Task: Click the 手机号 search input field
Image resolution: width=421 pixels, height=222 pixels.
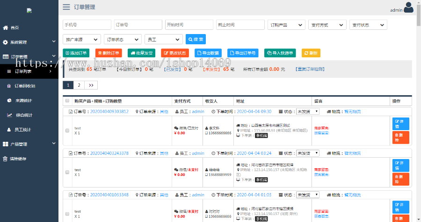Action: point(87,25)
